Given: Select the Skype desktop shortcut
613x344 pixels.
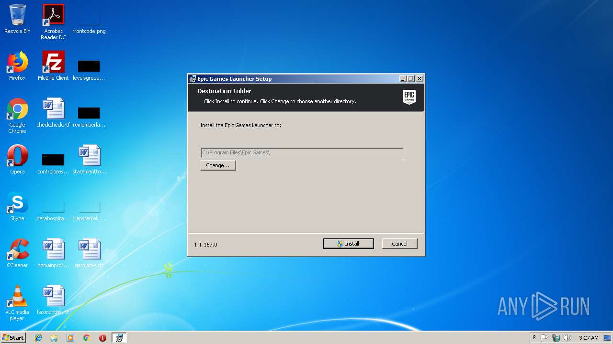Looking at the screenshot, I should pyautogui.click(x=17, y=206).
